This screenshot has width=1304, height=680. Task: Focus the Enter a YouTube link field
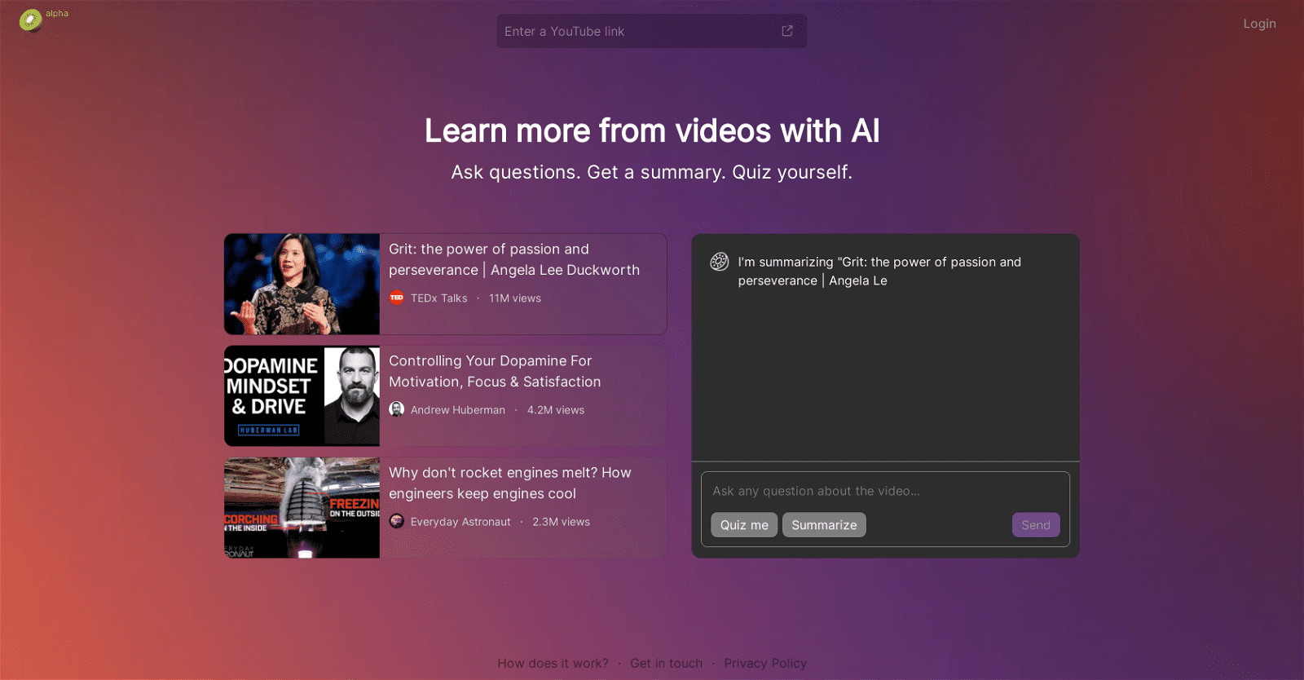(636, 31)
